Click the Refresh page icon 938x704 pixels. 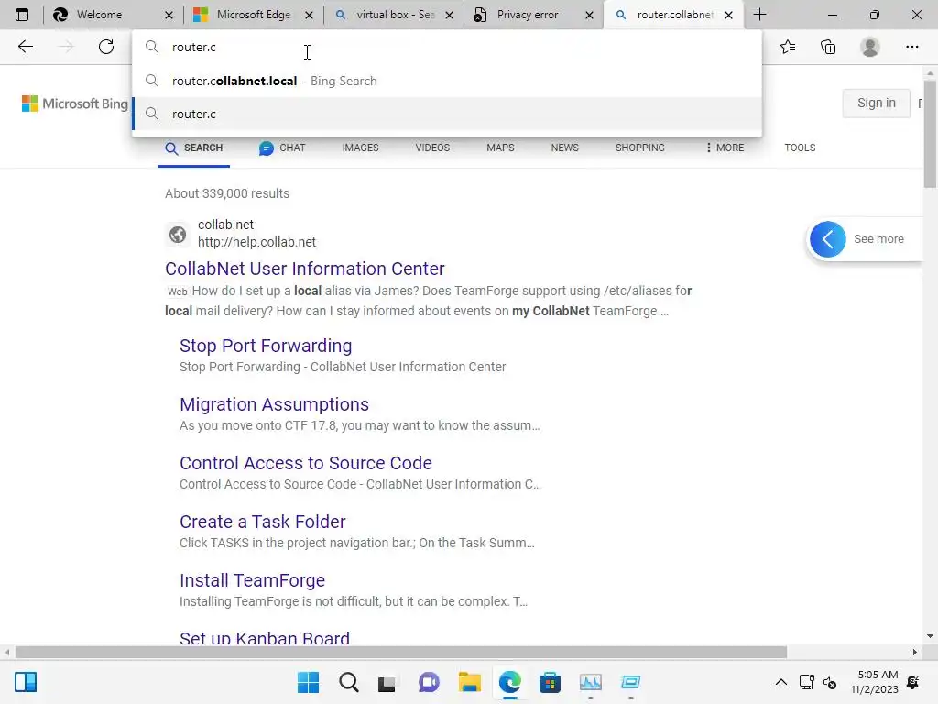pyautogui.click(x=106, y=47)
